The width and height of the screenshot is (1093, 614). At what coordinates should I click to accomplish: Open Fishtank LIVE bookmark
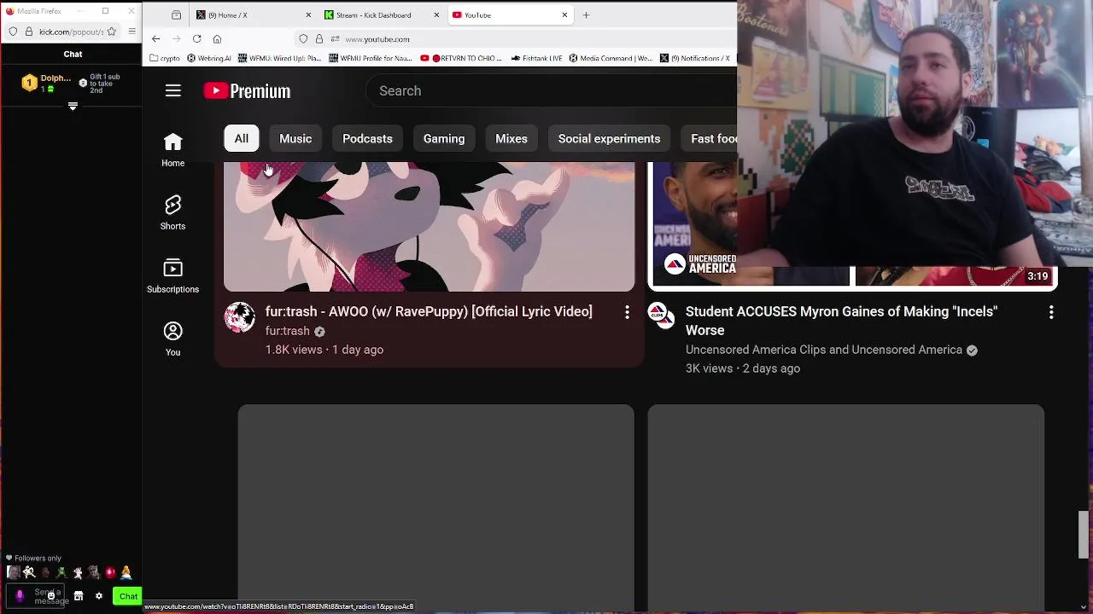tap(537, 58)
